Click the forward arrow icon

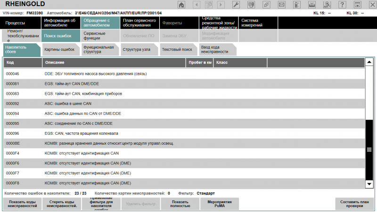(221, 5)
